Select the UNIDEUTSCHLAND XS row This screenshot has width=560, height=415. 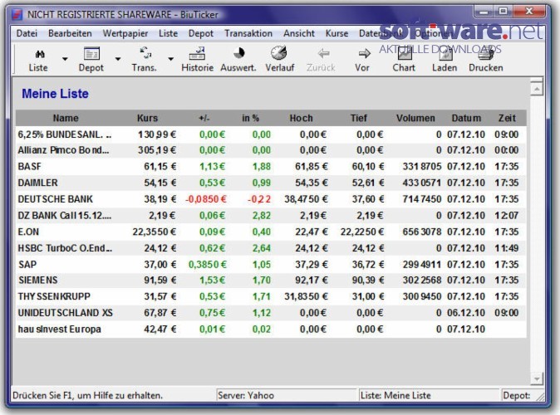271,313
